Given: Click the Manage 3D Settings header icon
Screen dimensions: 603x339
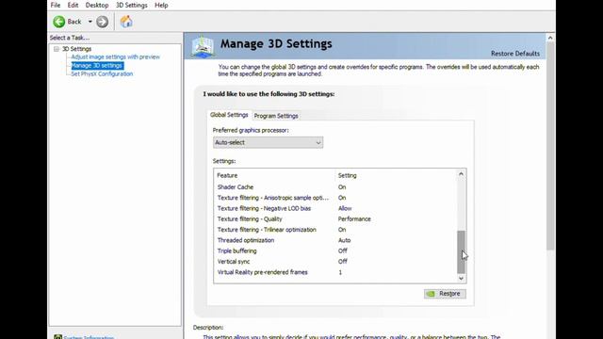Looking at the screenshot, I should pos(203,46).
